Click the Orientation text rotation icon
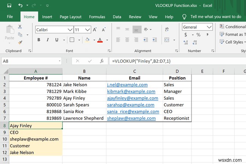246x164 pixels. coord(146,29)
